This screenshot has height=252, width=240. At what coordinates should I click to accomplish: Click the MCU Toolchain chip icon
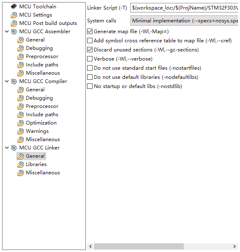(14, 6)
